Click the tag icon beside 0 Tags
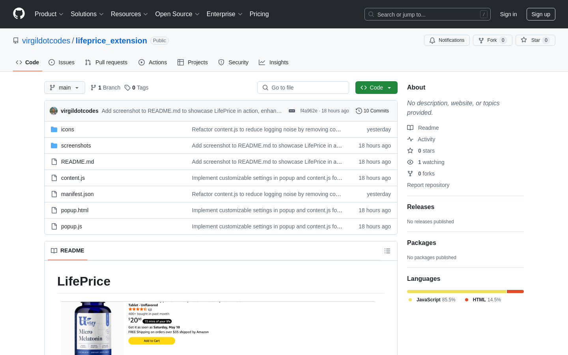This screenshot has width=568, height=355. [127, 88]
